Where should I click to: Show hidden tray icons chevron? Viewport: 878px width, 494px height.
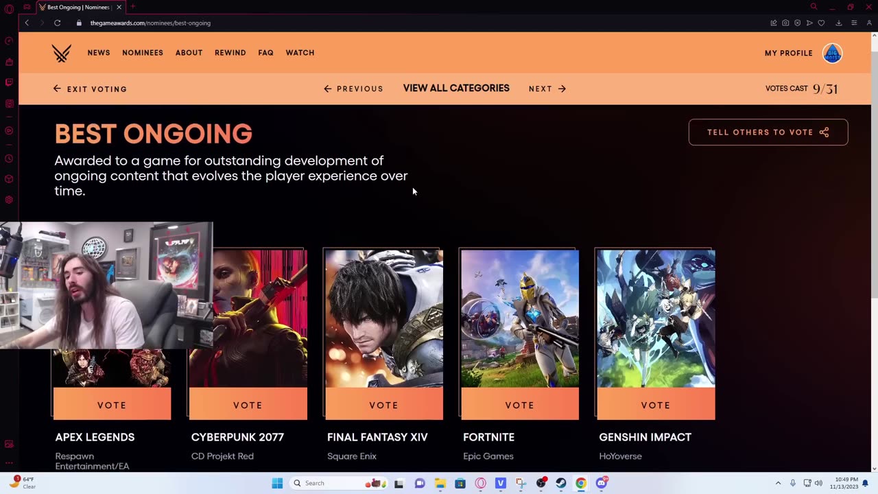[778, 483]
